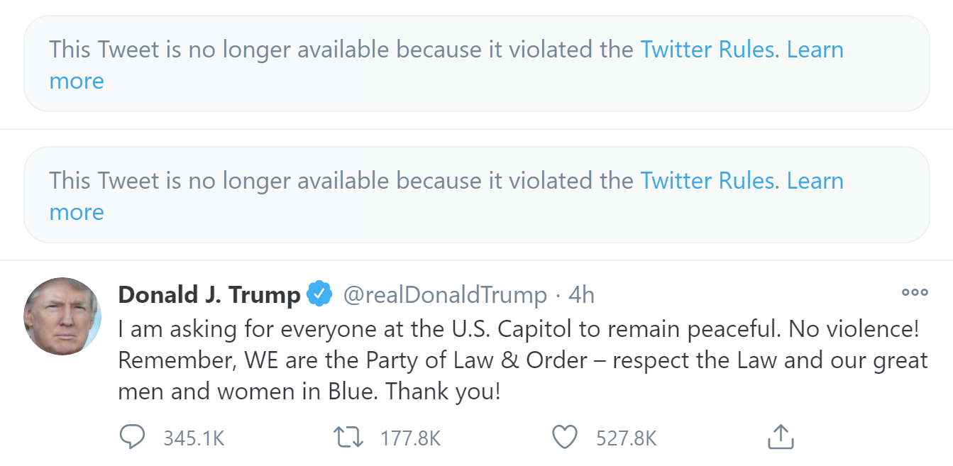Image resolution: width=953 pixels, height=466 pixels.
Task: Click the blue verified checkmark badge
Action: coord(319,294)
